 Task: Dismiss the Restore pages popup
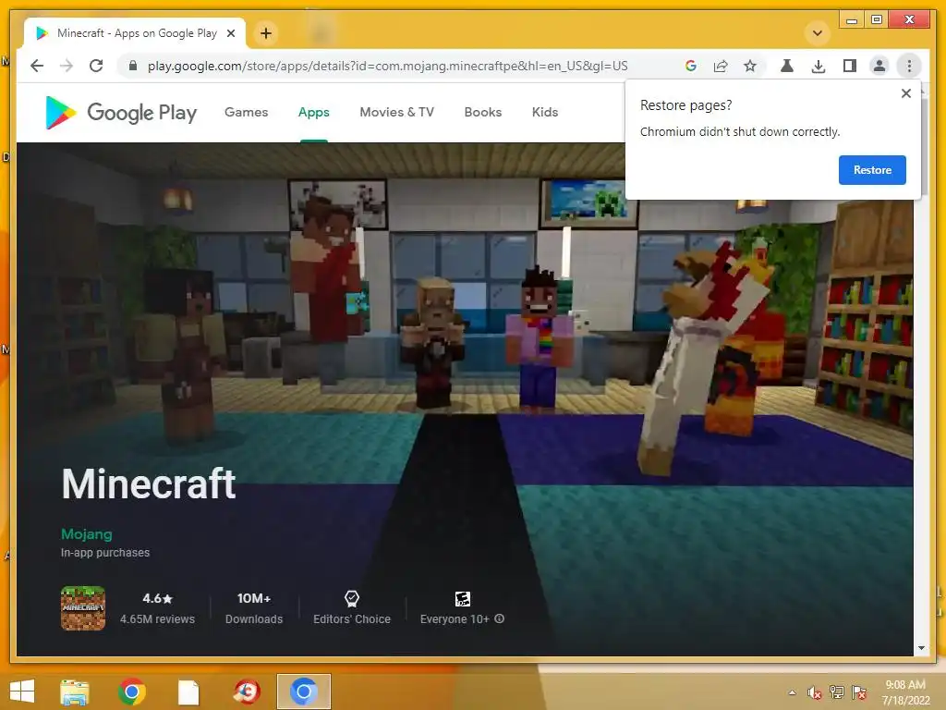tap(905, 93)
